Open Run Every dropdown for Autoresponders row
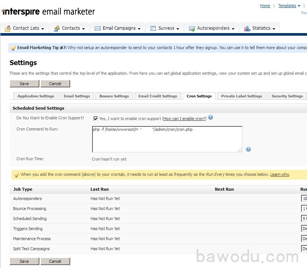The height and width of the screenshot is (268, 307). pyautogui.click(x=304, y=198)
